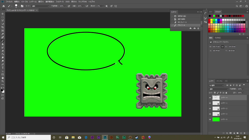Click the delete layer trash icon

[244, 133]
